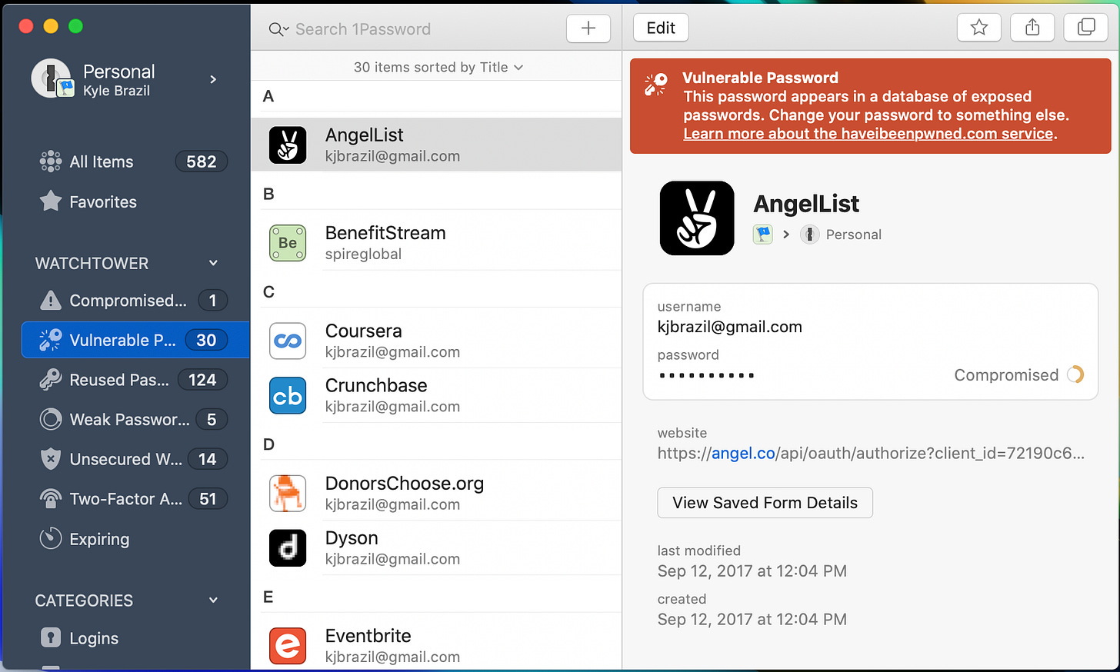Image resolution: width=1120 pixels, height=672 pixels.
Task: Select the Dyson entry
Action: [436, 548]
